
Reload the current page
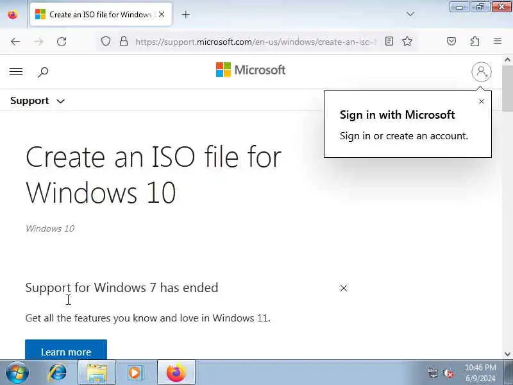click(62, 42)
